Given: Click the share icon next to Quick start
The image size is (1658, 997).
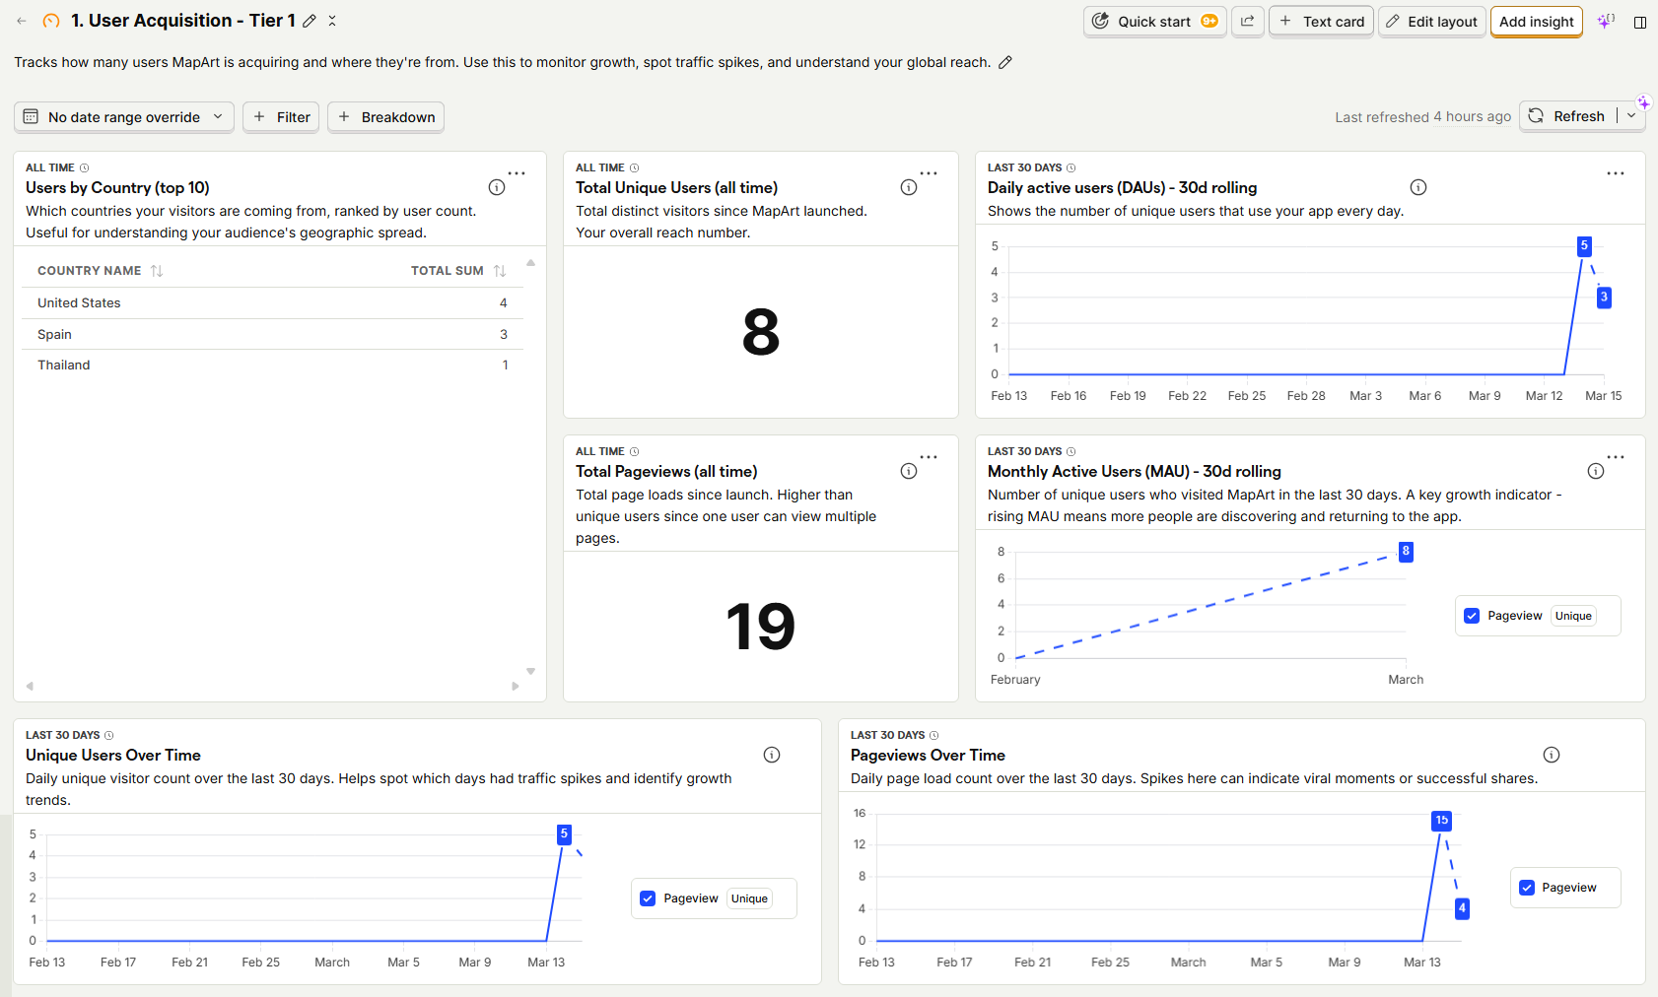Looking at the screenshot, I should 1248,21.
